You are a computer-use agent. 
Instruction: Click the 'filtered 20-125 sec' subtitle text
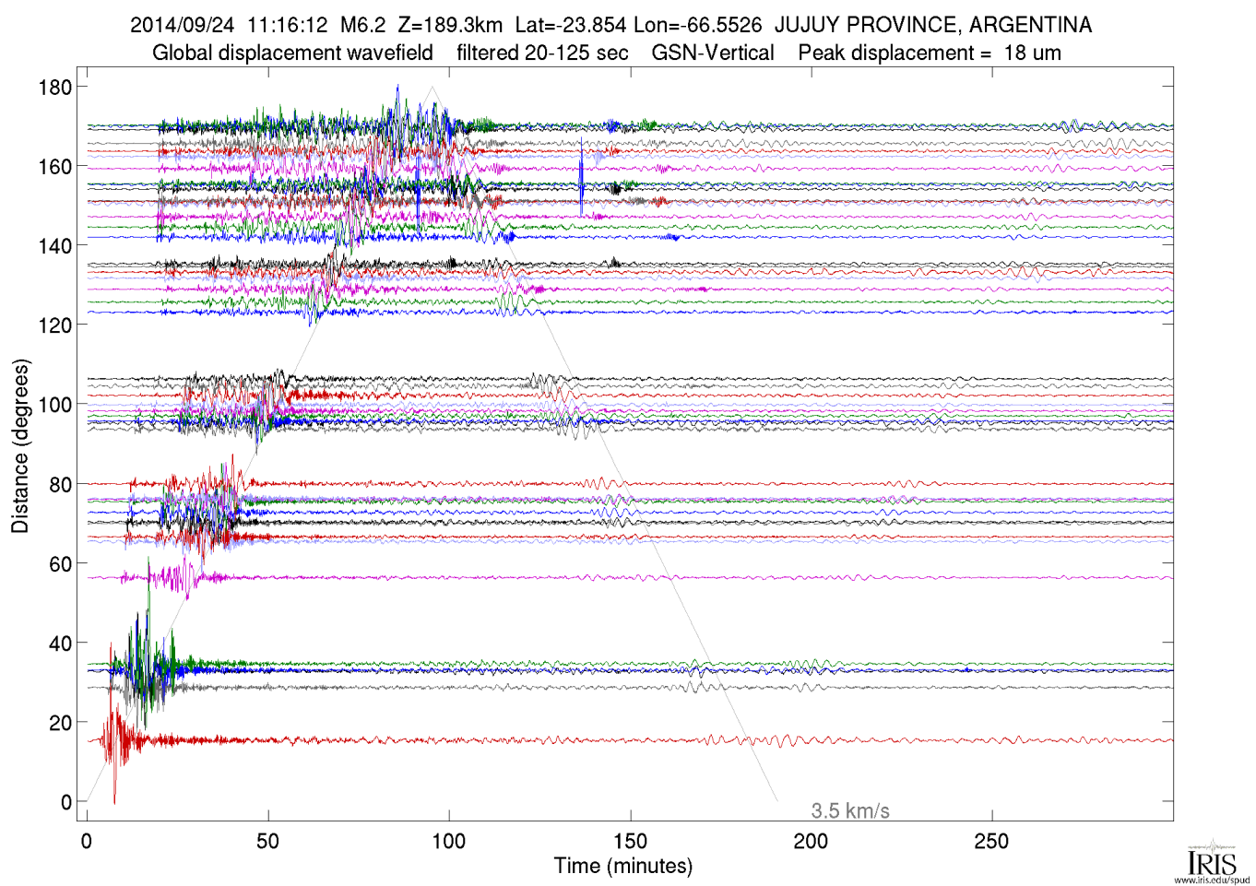[x=542, y=53]
